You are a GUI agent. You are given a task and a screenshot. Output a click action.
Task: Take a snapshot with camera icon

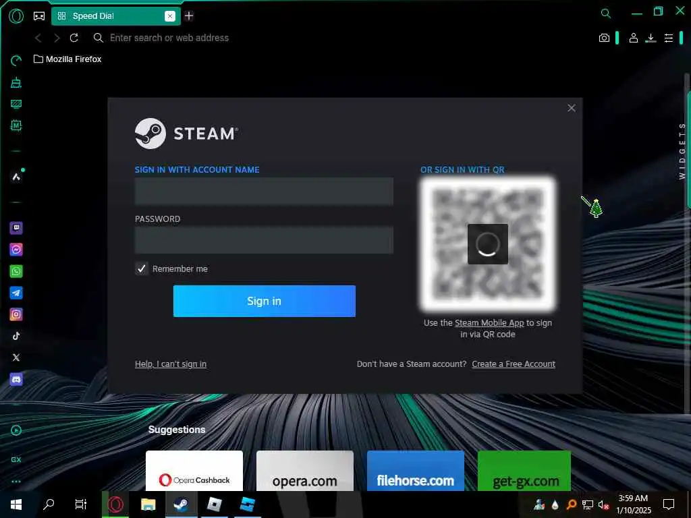[604, 38]
